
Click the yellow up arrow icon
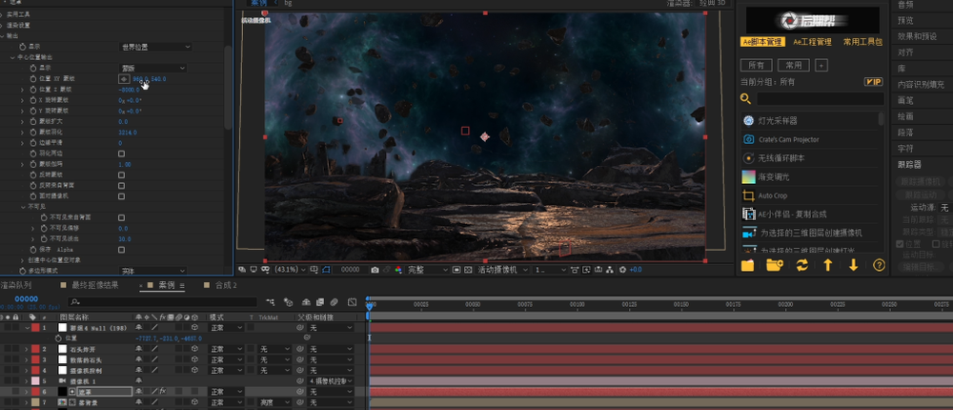click(827, 265)
